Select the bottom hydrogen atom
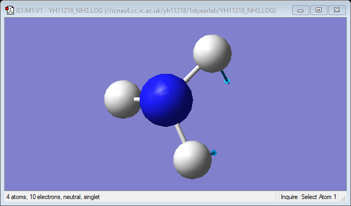This screenshot has height=206, width=351. click(x=193, y=160)
